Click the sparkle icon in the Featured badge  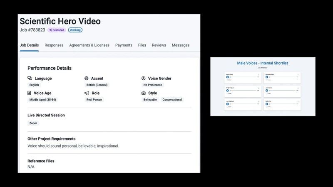(x=50, y=30)
